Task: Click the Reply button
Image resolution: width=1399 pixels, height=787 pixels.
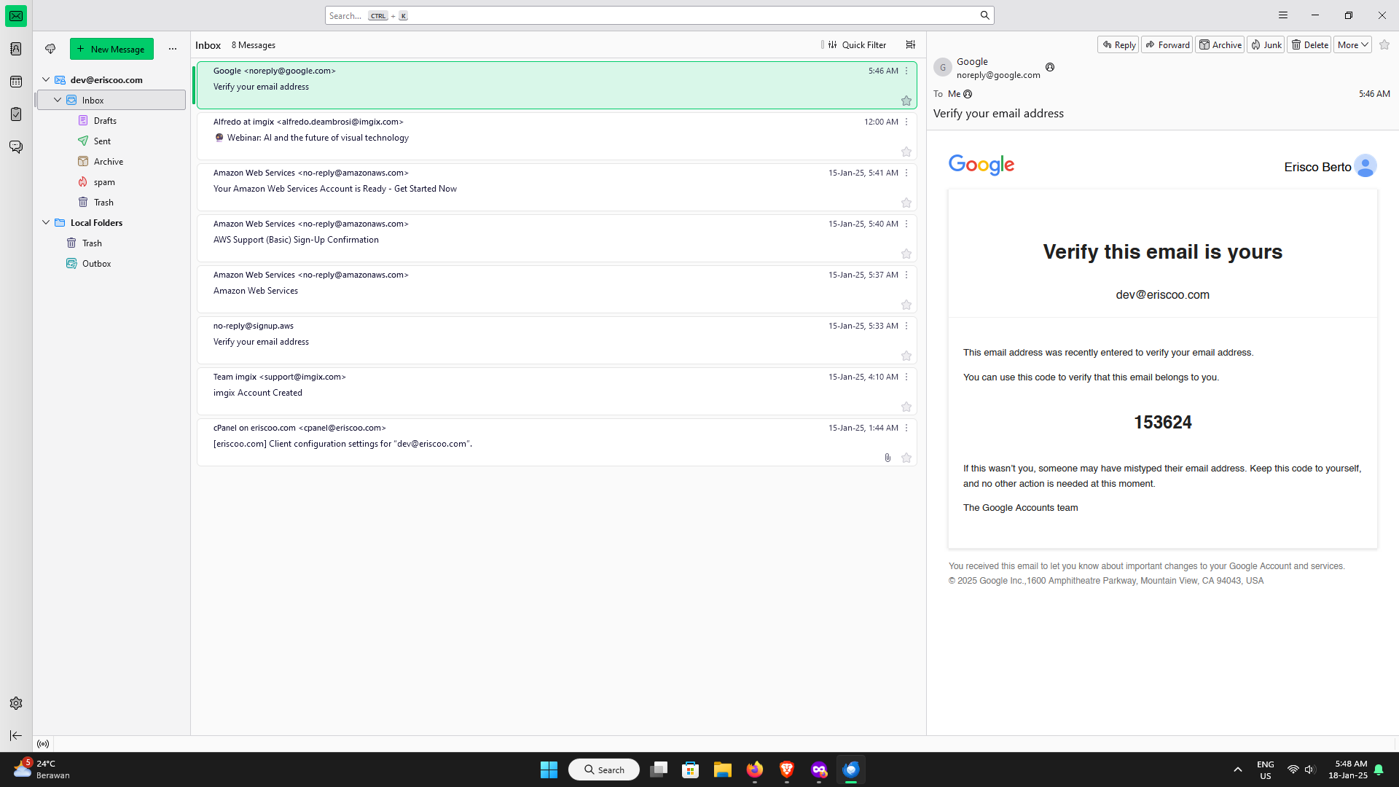Action: tap(1118, 45)
